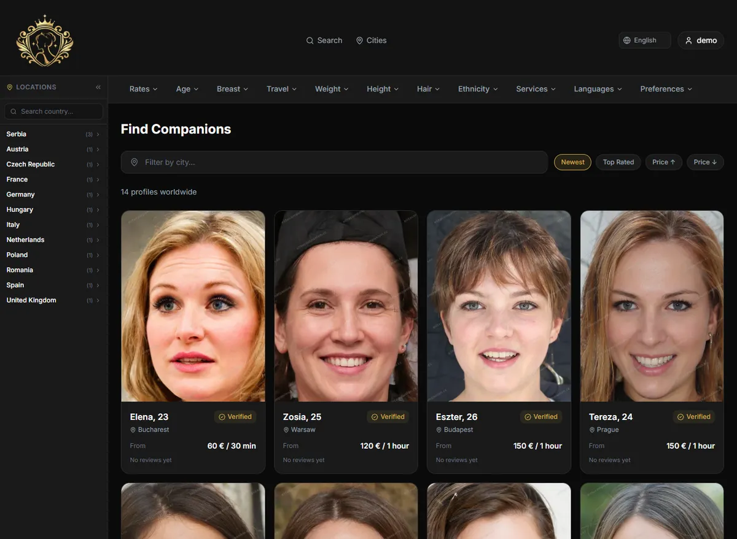This screenshot has height=539, width=737.
Task: Click the location pin beside Bucharest
Action: [x=133, y=430]
